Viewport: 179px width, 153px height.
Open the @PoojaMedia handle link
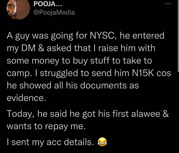pos(54,13)
